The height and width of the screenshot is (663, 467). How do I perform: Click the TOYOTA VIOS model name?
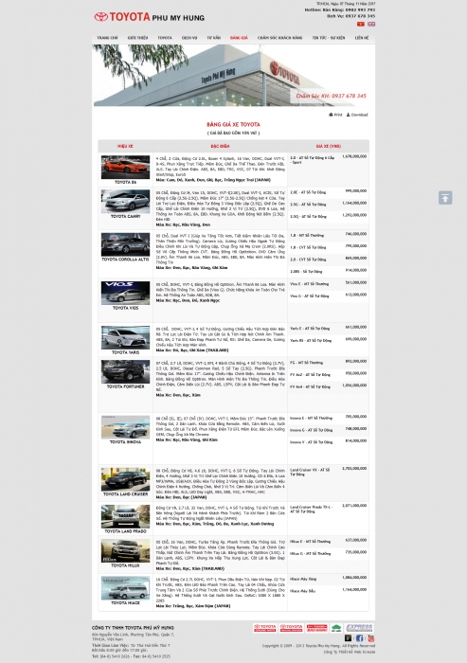tap(125, 308)
